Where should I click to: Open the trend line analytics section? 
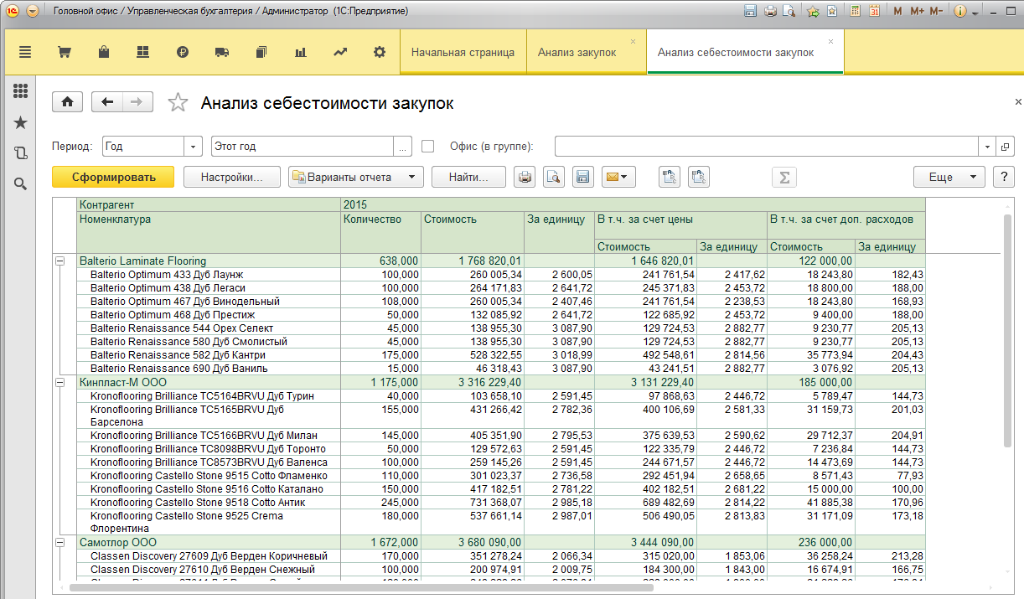pyautogui.click(x=340, y=52)
